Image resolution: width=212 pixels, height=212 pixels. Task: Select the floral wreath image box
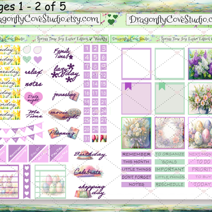point(170,133)
